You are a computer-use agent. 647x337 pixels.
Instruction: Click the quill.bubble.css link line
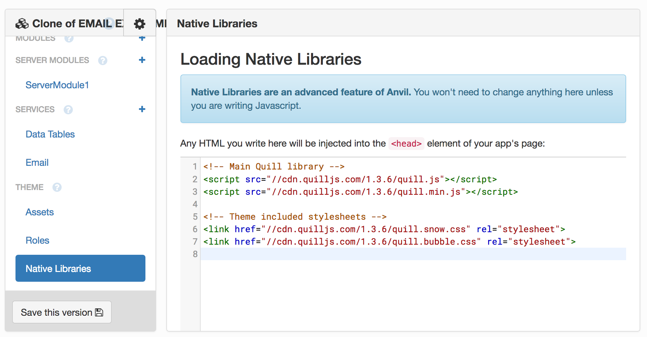389,242
